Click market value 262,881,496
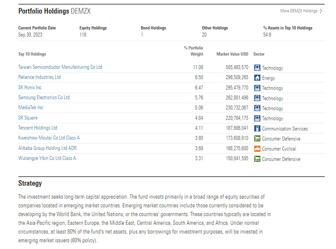Viewport: 336px width, 249px height. tap(237, 98)
